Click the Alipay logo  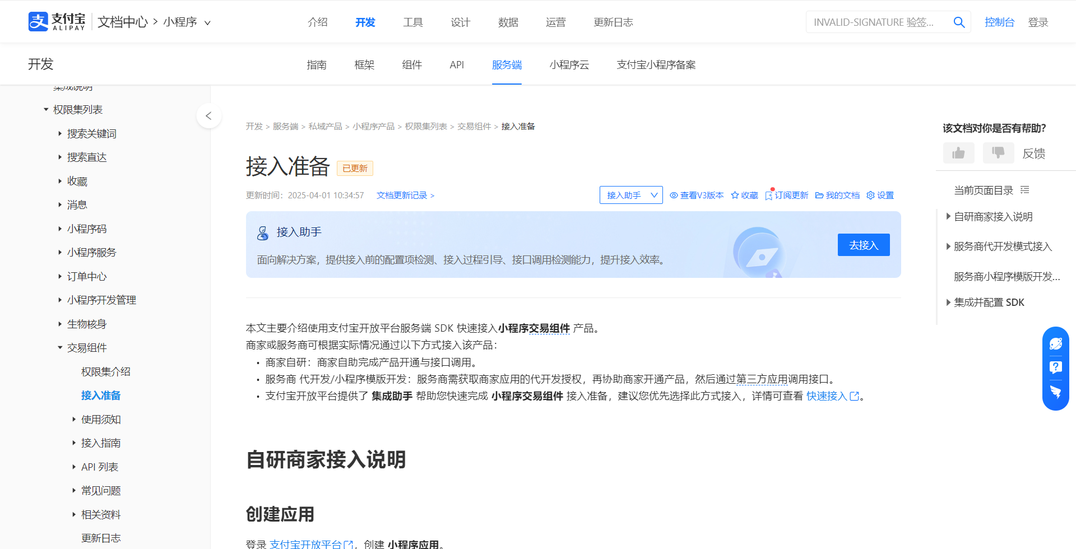[57, 22]
